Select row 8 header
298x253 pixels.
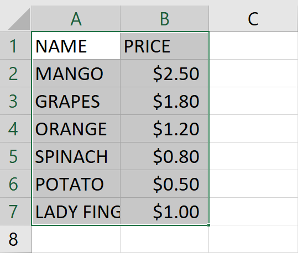pos(15,239)
